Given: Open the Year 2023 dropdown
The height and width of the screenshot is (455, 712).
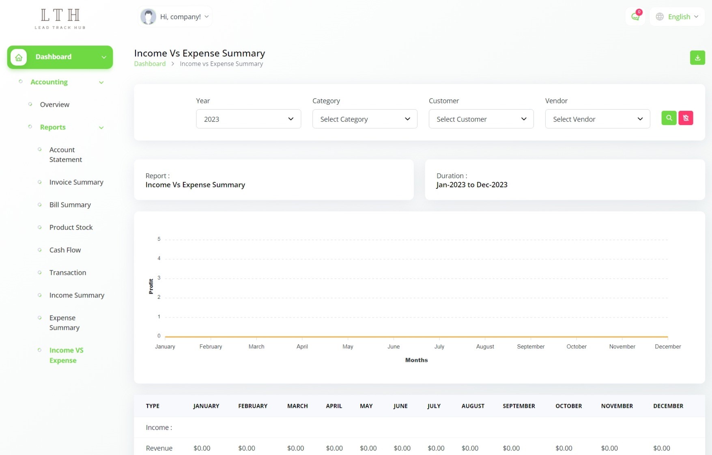Looking at the screenshot, I should 248,119.
